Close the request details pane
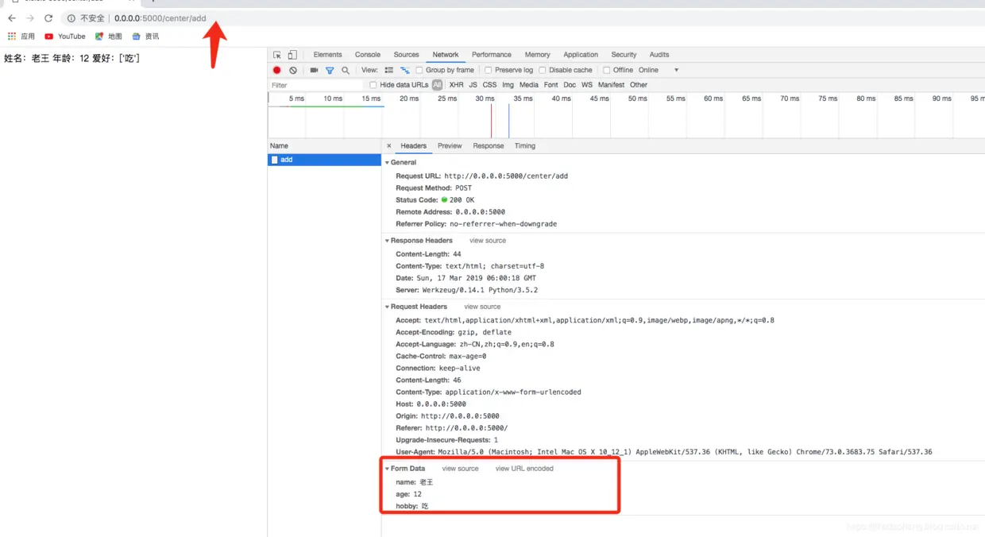The width and height of the screenshot is (985, 537). tap(389, 146)
